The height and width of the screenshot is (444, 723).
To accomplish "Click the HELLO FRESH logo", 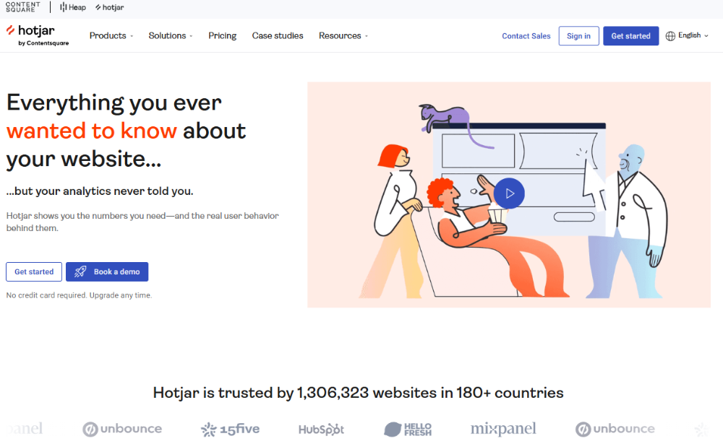I will coord(408,428).
